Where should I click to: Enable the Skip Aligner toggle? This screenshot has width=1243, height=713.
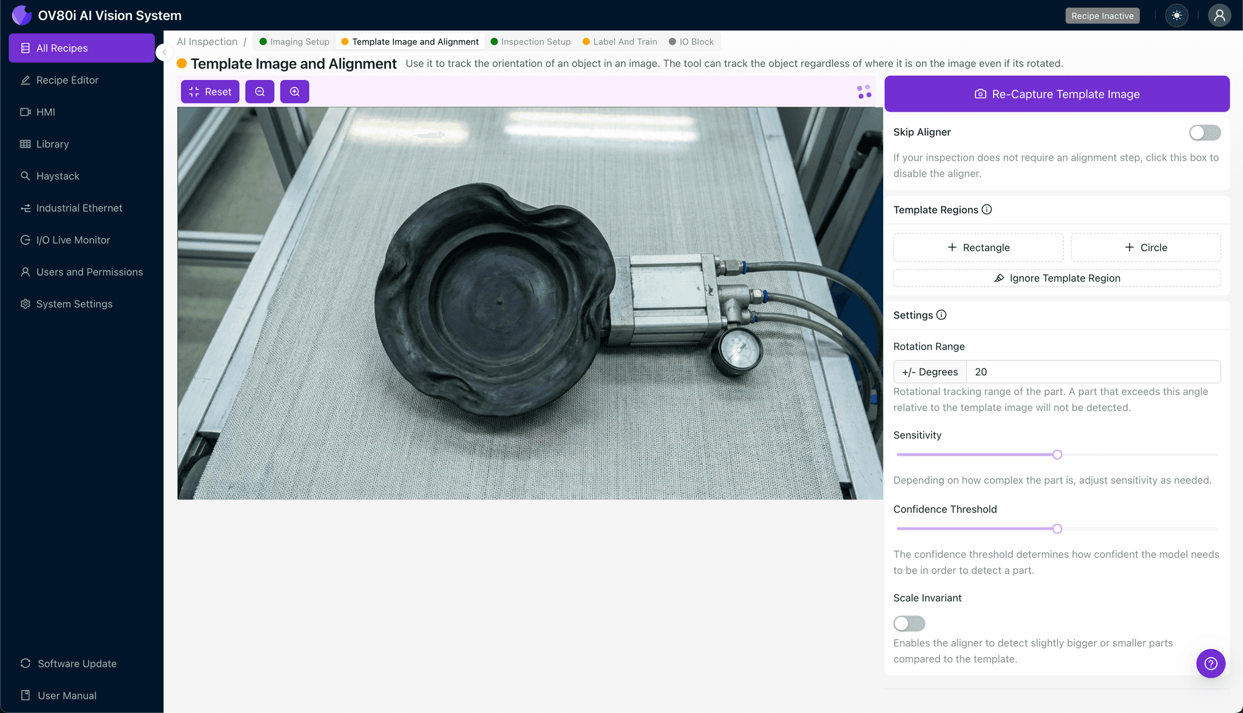click(1204, 133)
